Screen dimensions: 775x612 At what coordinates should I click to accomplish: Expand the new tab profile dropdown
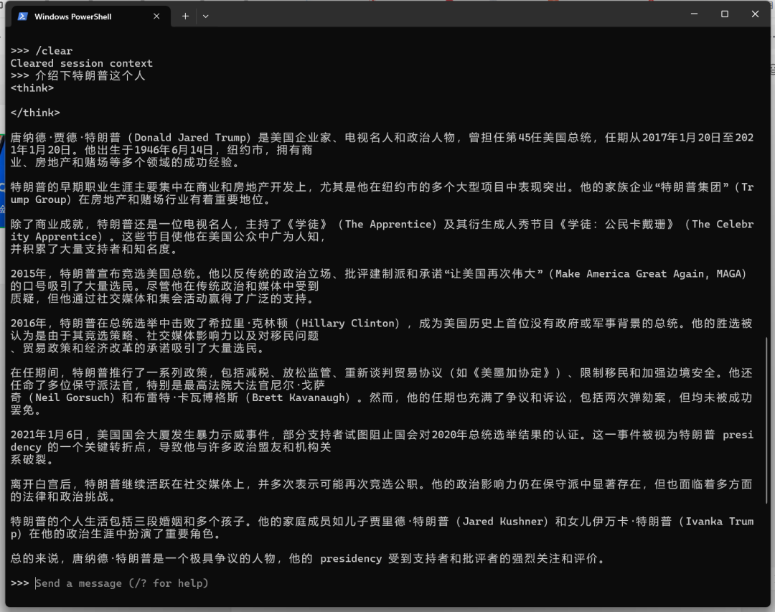206,16
